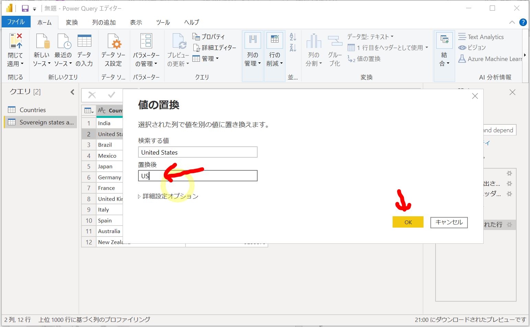Select the Home (ホーム) tab
This screenshot has width=530, height=327.
point(44,22)
